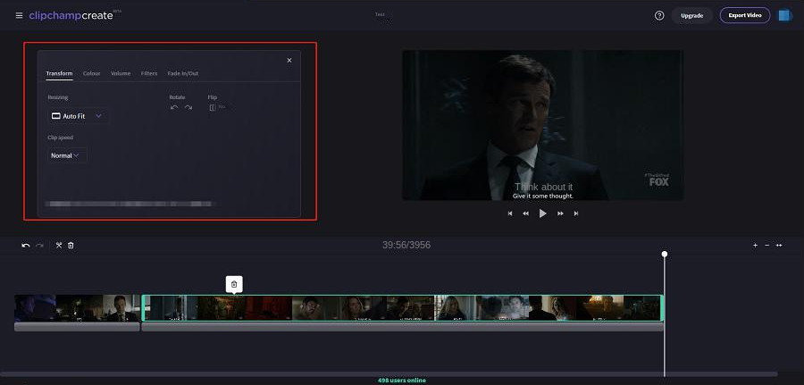Viewport: 804px width, 385px height.
Task: Expand the Auto Fit resizing dropdown
Action: coord(78,116)
